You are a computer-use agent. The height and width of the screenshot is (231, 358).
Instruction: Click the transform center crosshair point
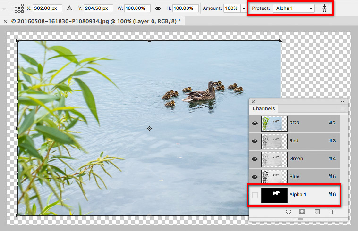[149, 129]
